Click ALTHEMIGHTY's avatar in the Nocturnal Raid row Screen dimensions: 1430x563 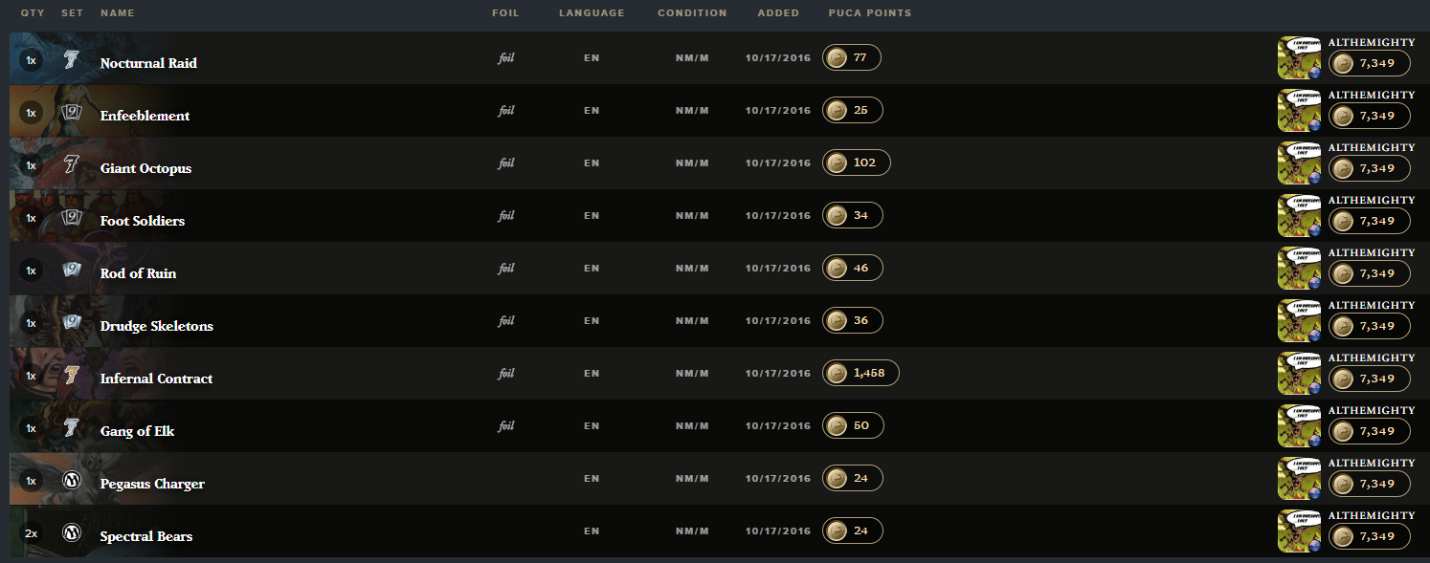pyautogui.click(x=1299, y=58)
